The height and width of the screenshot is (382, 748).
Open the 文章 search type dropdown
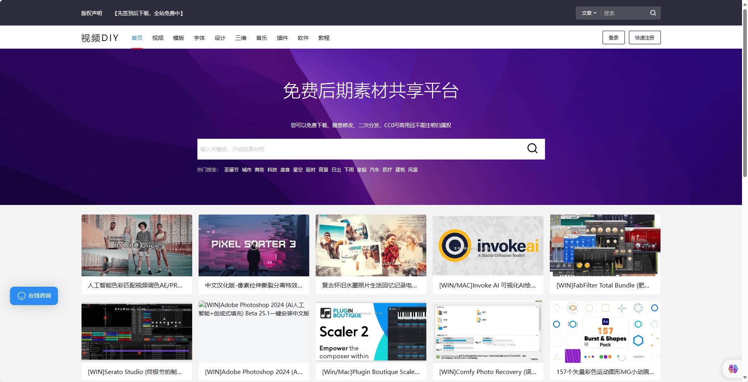pyautogui.click(x=588, y=13)
